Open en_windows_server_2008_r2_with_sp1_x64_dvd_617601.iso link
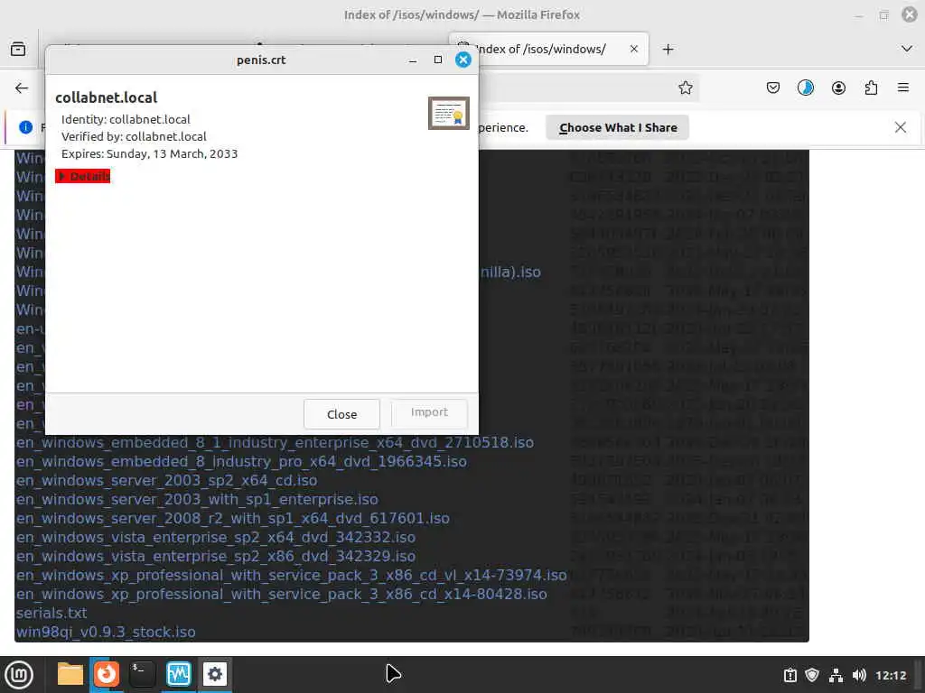Image resolution: width=925 pixels, height=693 pixels. click(233, 518)
